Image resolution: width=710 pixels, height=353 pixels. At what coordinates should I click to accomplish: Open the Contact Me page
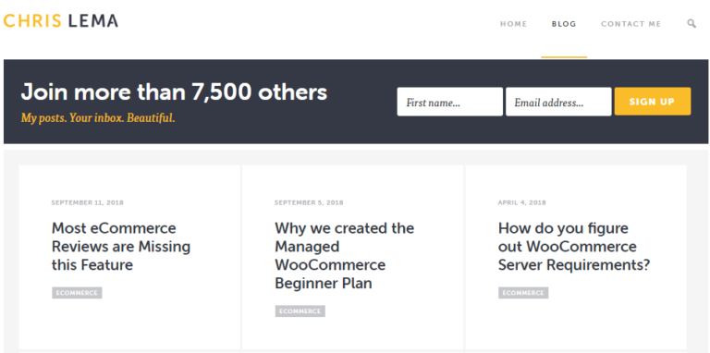tap(630, 24)
